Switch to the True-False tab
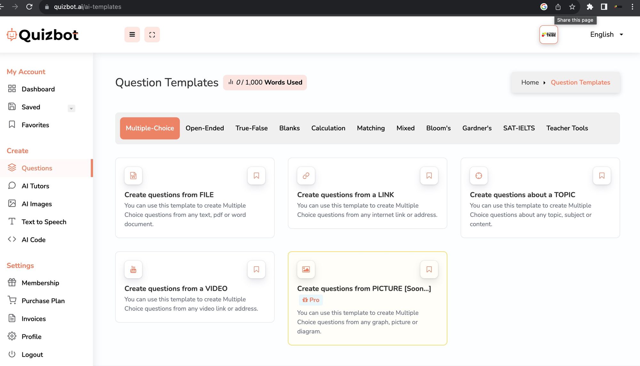 click(x=252, y=128)
